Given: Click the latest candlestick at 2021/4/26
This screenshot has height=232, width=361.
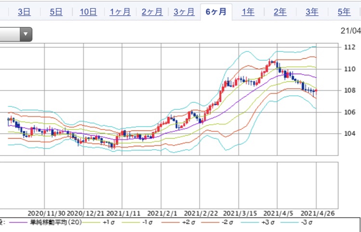Looking at the screenshot, I should click(x=316, y=91).
